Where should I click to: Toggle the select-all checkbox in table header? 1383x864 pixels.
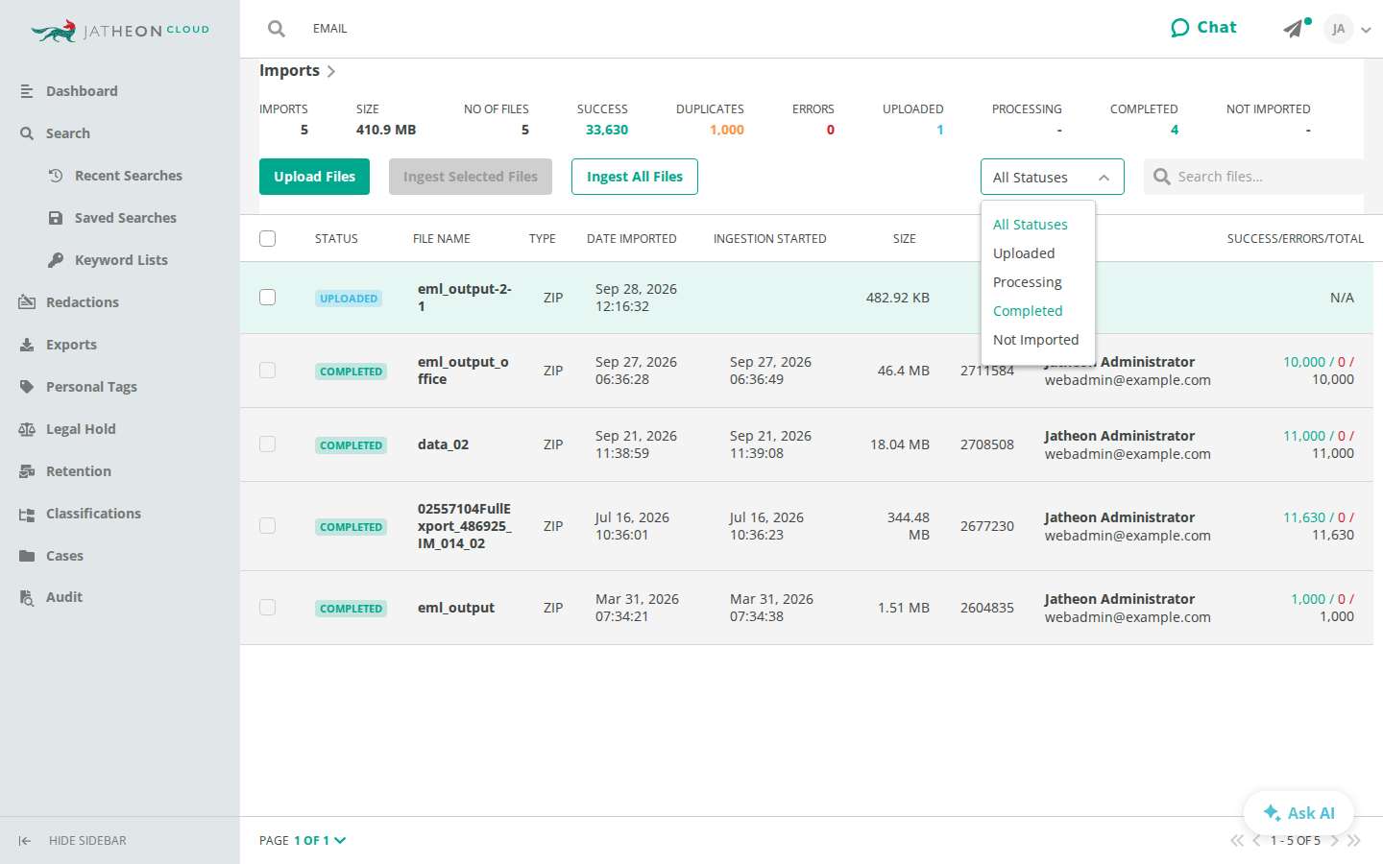click(x=268, y=238)
